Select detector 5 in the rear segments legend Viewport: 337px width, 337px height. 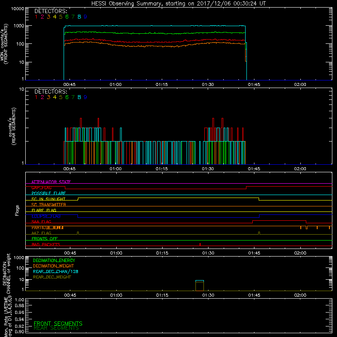61,97
